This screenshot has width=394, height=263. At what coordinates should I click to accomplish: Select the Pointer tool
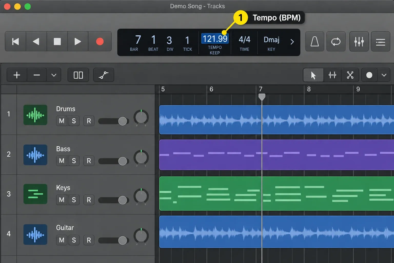313,75
